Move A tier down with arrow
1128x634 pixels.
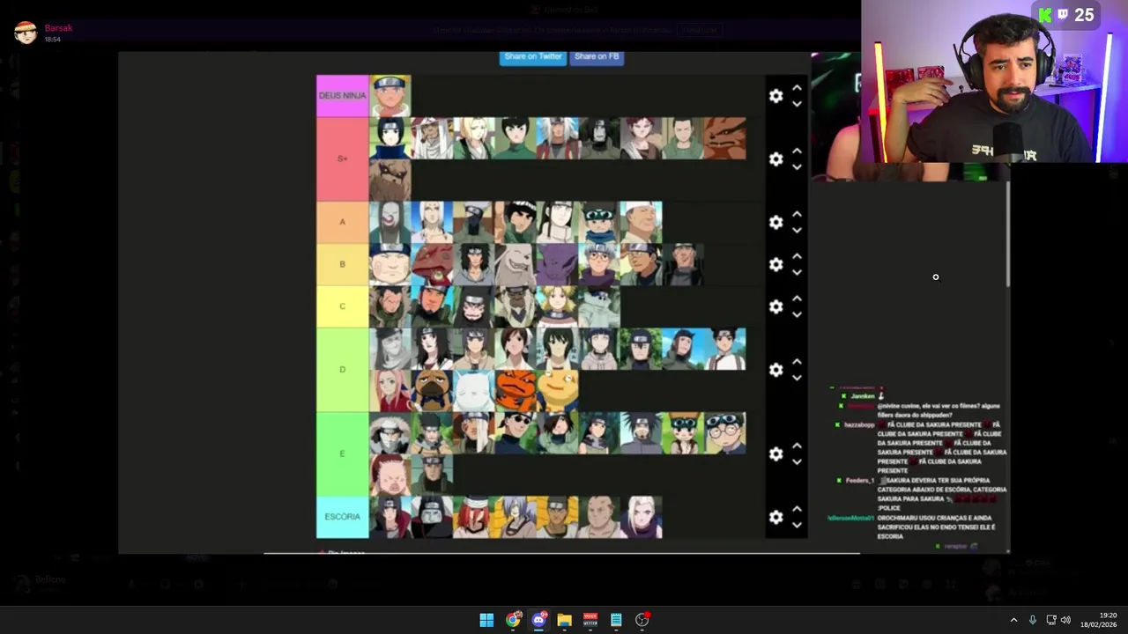797,231
